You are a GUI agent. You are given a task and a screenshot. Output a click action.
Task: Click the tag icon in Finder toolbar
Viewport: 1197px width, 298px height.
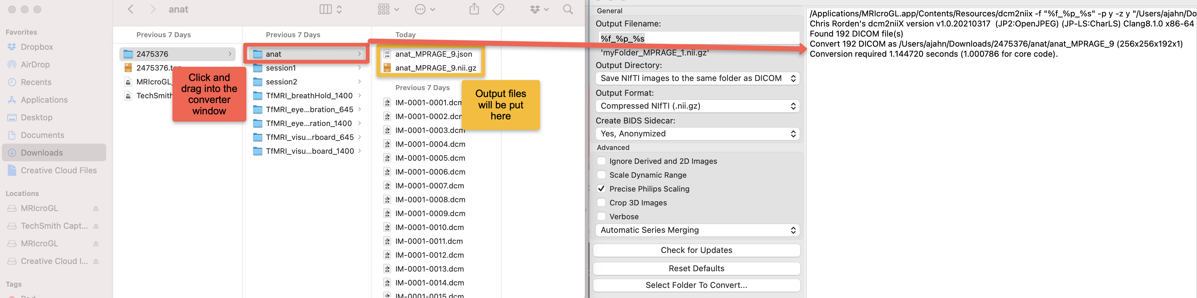coord(498,9)
